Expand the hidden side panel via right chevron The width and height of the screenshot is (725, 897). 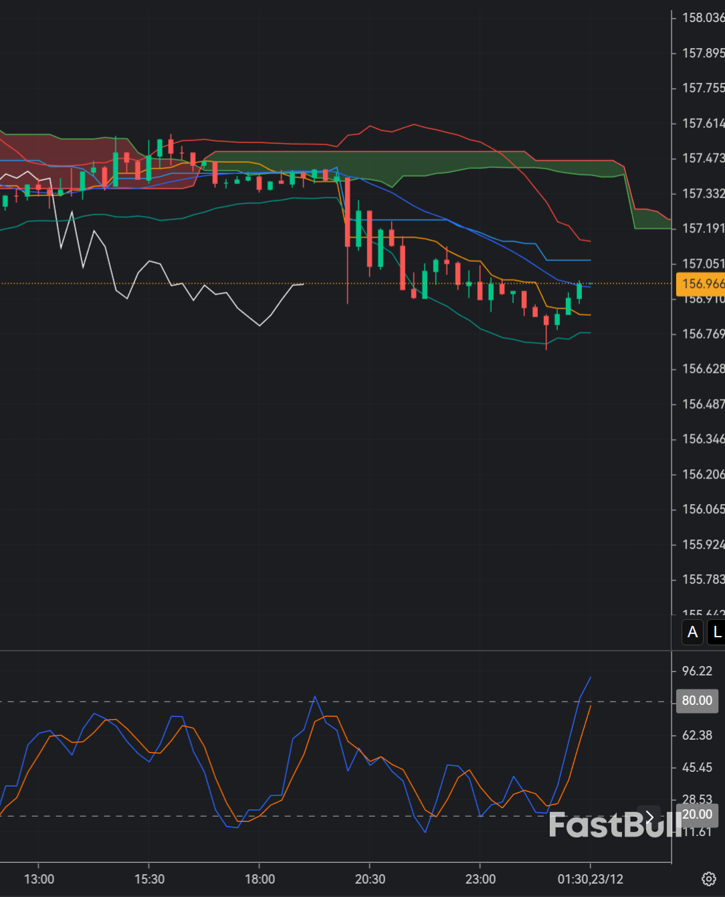[649, 817]
